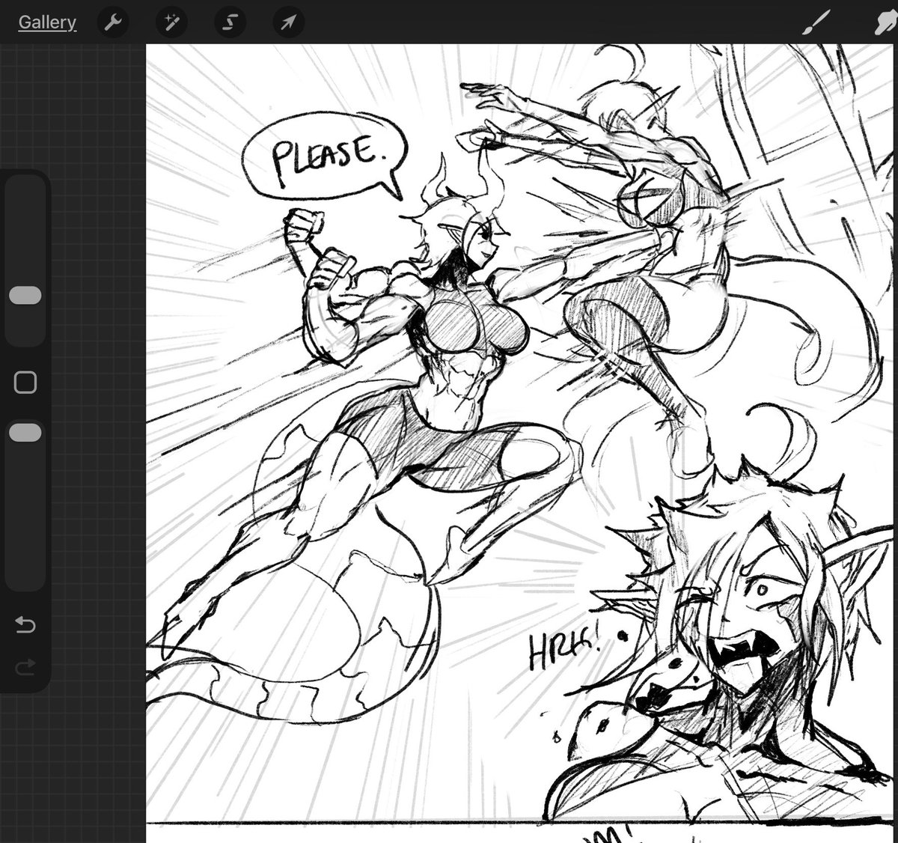This screenshot has width=898, height=843.
Task: Open the Adjustments magic wand menu
Action: [171, 22]
